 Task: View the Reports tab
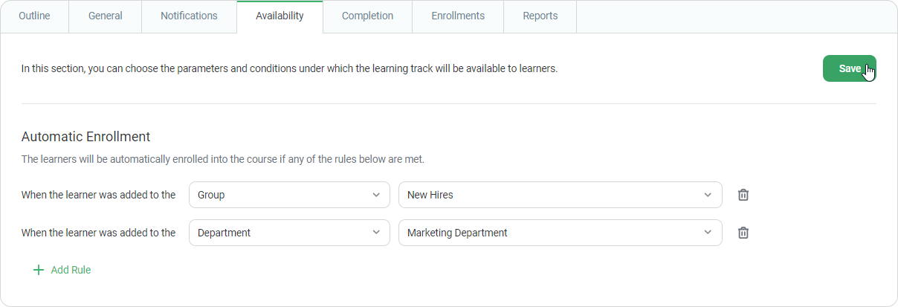click(x=540, y=16)
